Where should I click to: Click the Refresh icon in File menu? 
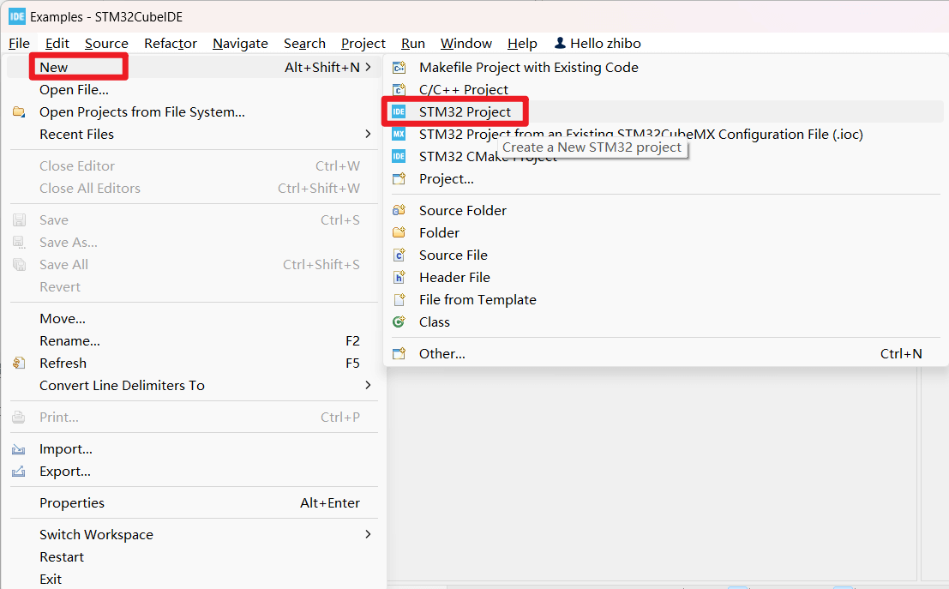pyautogui.click(x=19, y=363)
